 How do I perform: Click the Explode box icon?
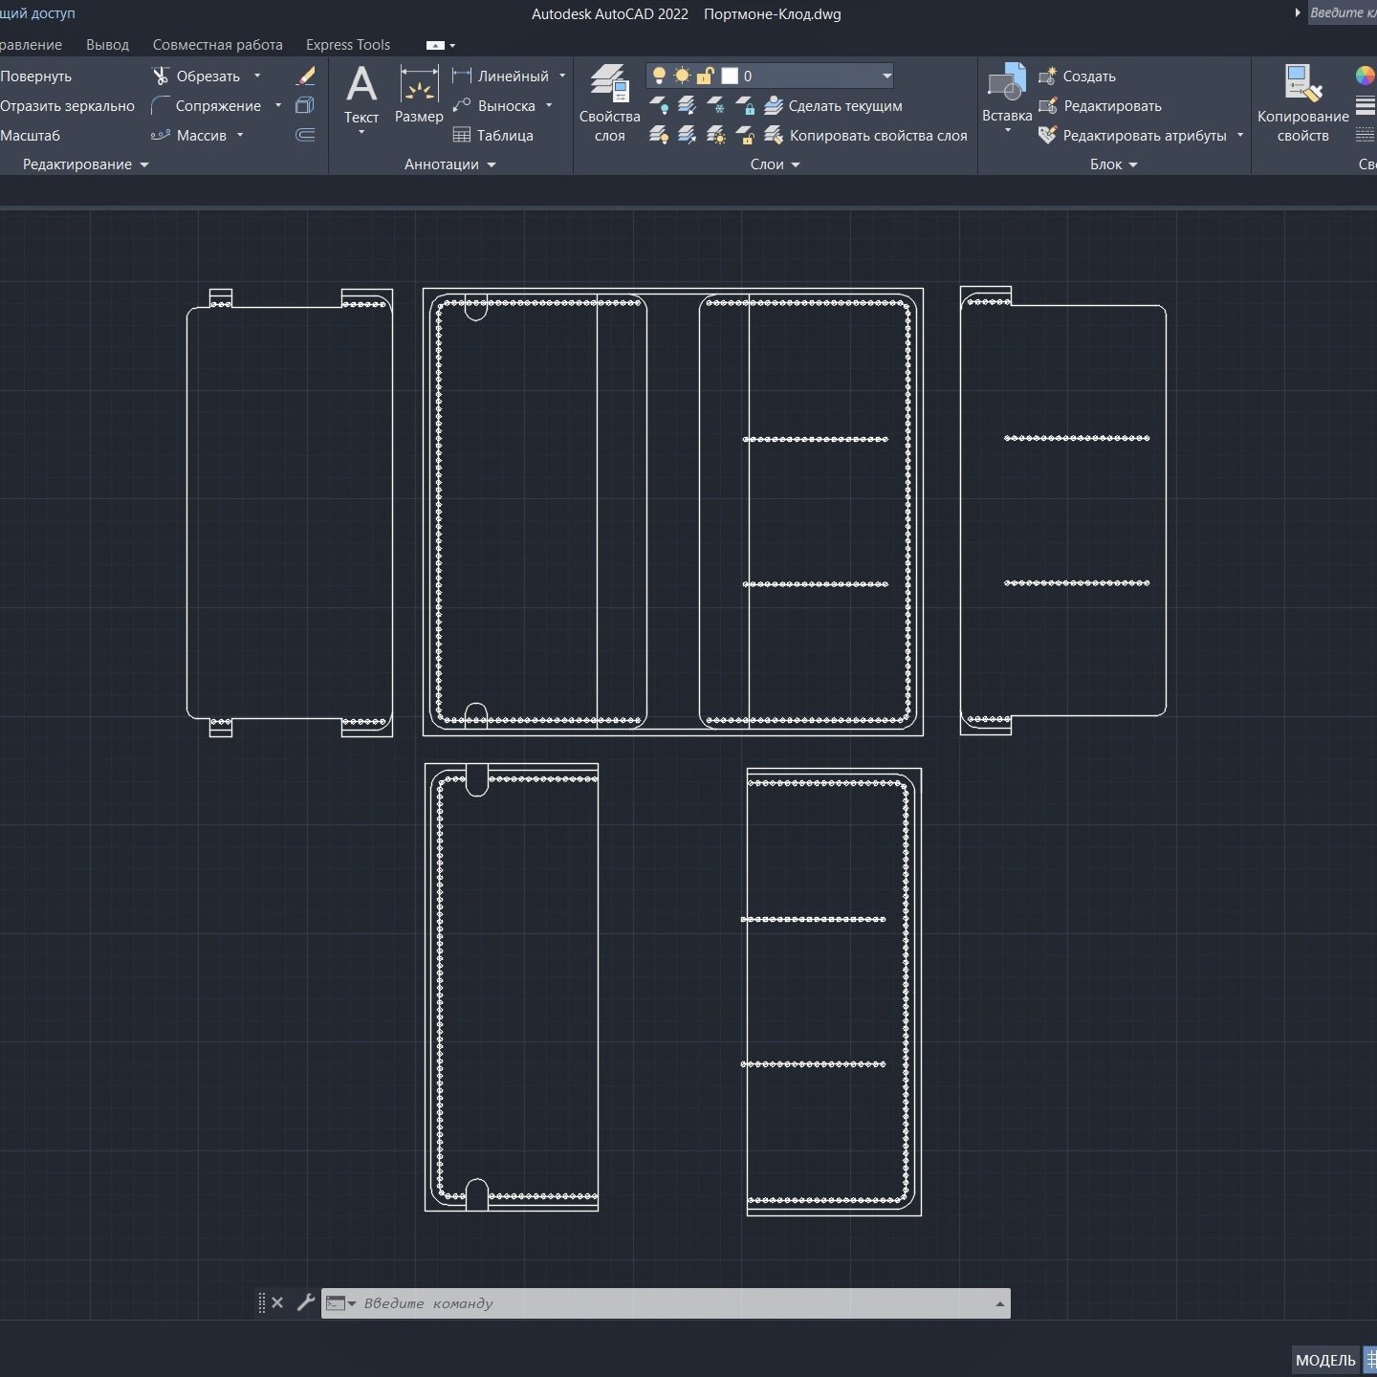click(x=306, y=105)
